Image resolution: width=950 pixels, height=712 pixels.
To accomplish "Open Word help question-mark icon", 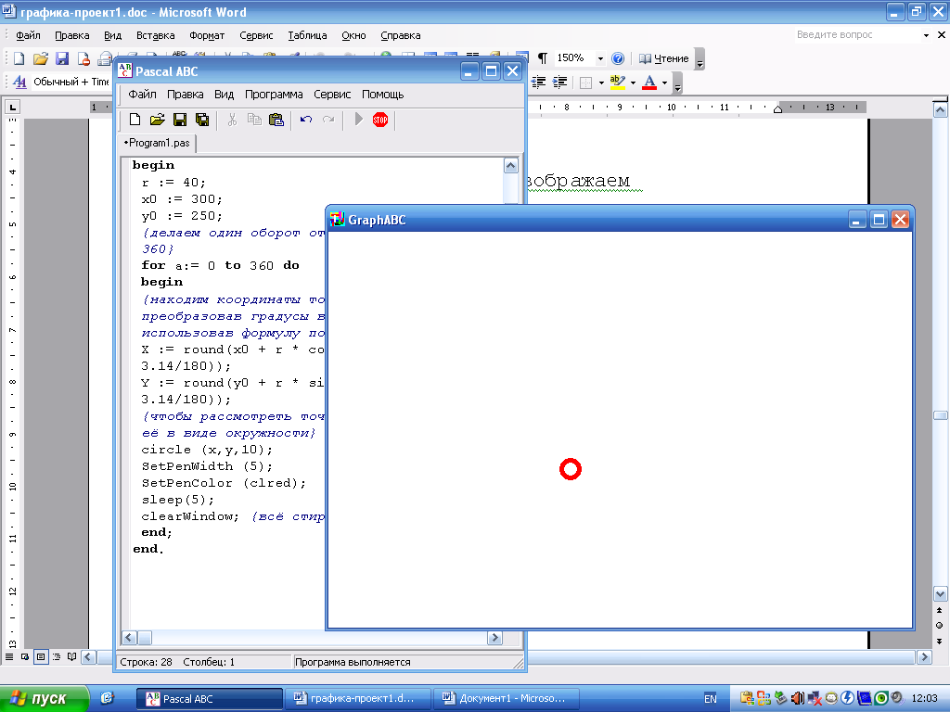I will pos(617,58).
